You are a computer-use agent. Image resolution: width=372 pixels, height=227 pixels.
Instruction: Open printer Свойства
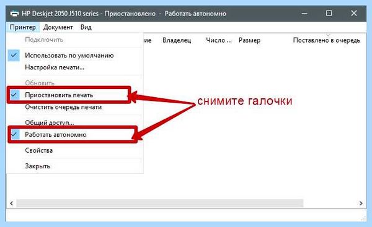pos(76,150)
